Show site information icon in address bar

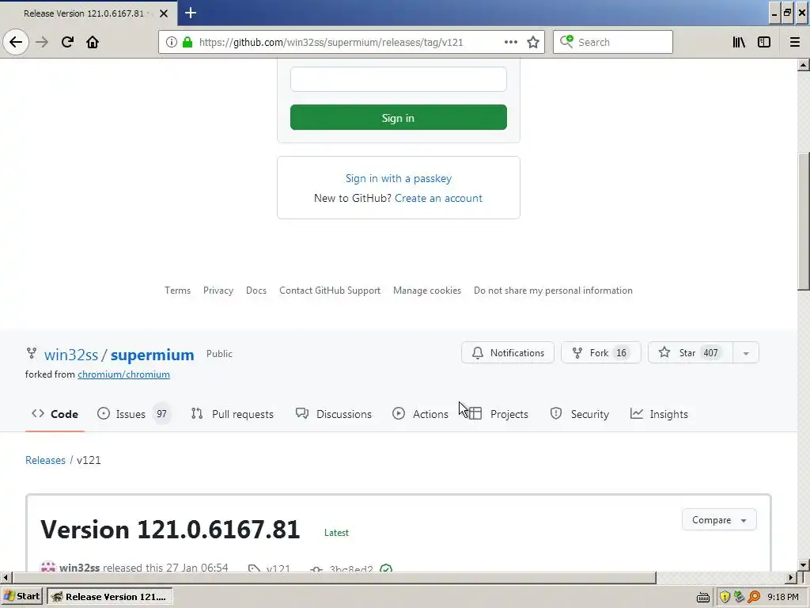pos(172,43)
